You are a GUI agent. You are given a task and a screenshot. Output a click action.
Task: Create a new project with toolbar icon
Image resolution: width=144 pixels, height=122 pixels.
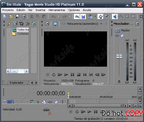tap(5, 16)
